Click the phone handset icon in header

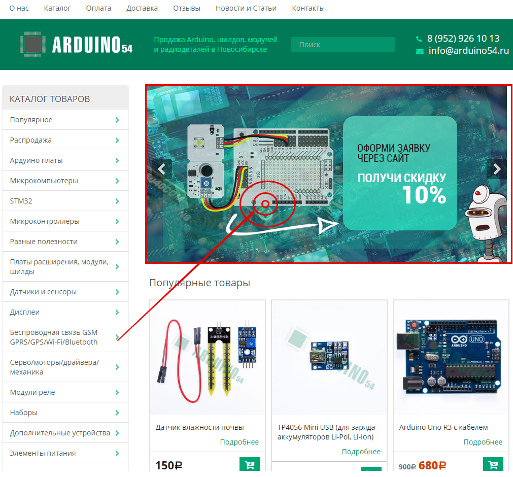coord(419,39)
